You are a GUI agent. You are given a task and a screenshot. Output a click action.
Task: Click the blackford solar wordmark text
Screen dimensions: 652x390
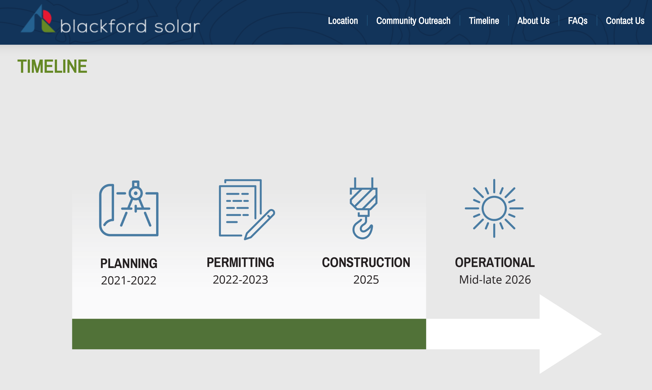tap(130, 26)
